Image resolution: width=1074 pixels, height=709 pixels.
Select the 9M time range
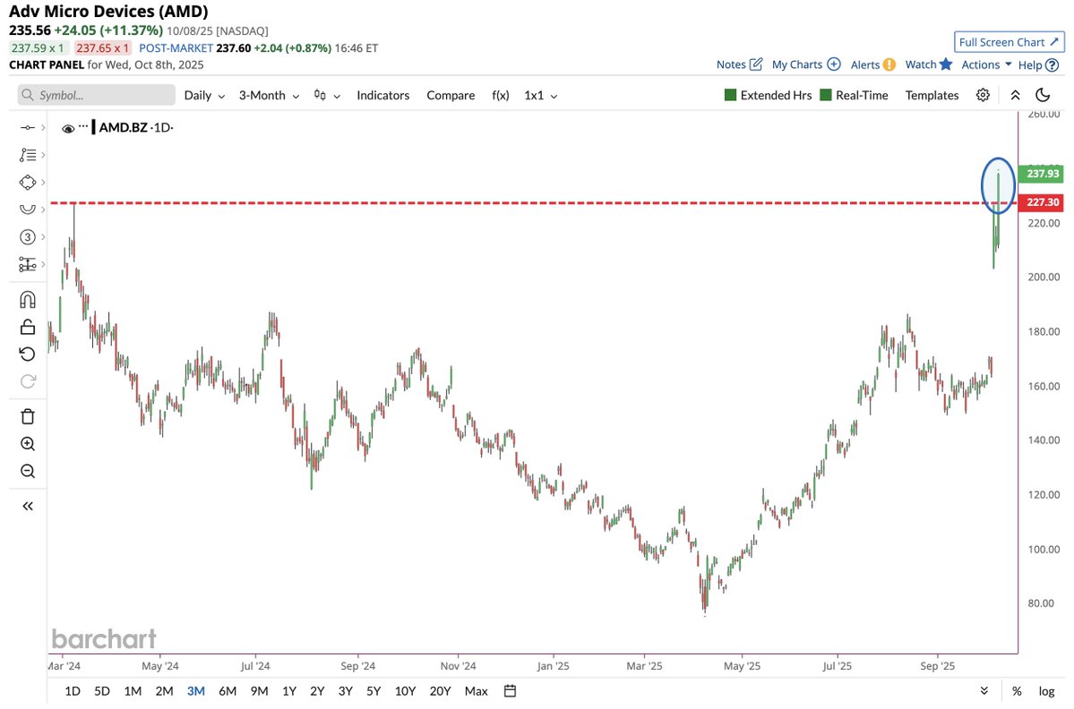tap(259, 691)
